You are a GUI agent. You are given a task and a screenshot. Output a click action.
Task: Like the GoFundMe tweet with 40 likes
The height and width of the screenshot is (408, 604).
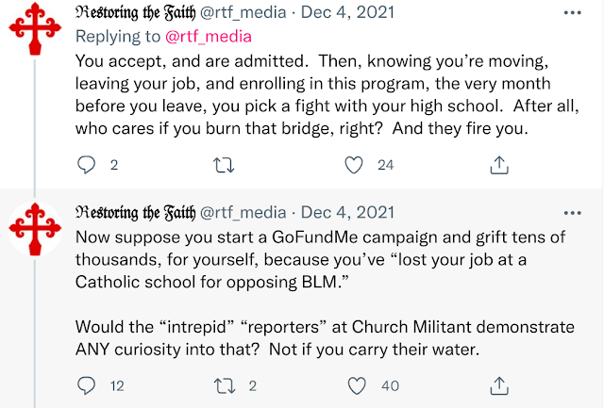355,384
